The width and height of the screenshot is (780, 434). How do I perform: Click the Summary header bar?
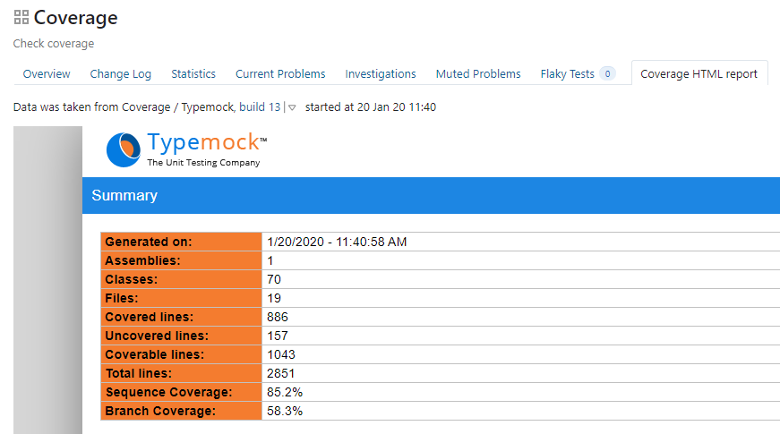(431, 195)
